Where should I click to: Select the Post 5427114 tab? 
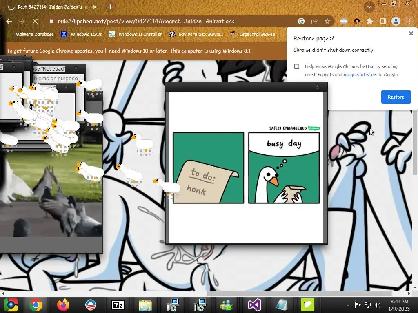point(52,7)
